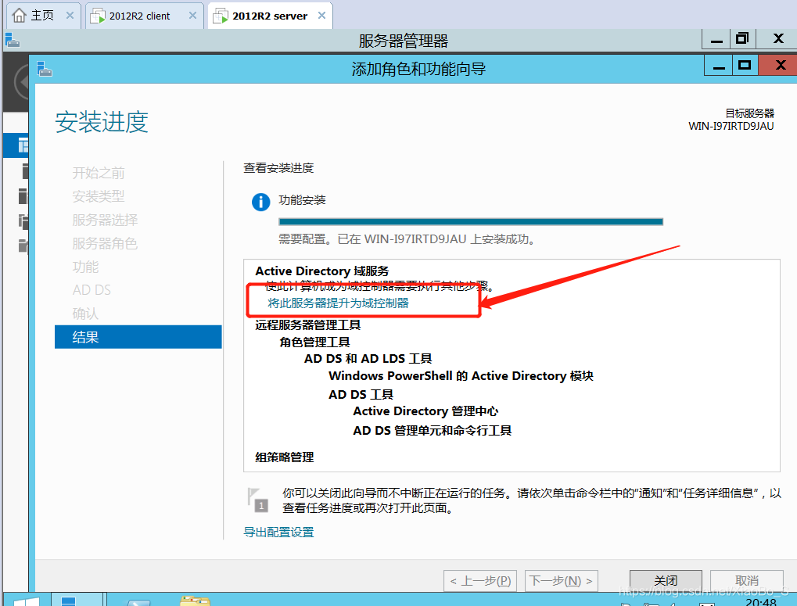Minimize the 添加角色和功能向导 window
The image size is (797, 606).
719,66
